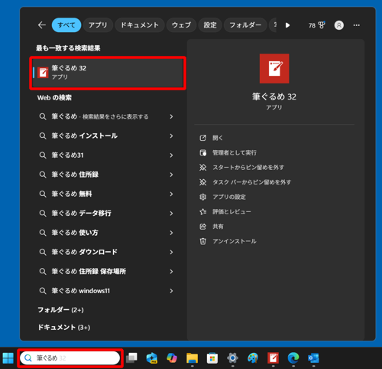Click web suggestion text 筆ぐるめ インストール

point(85,136)
